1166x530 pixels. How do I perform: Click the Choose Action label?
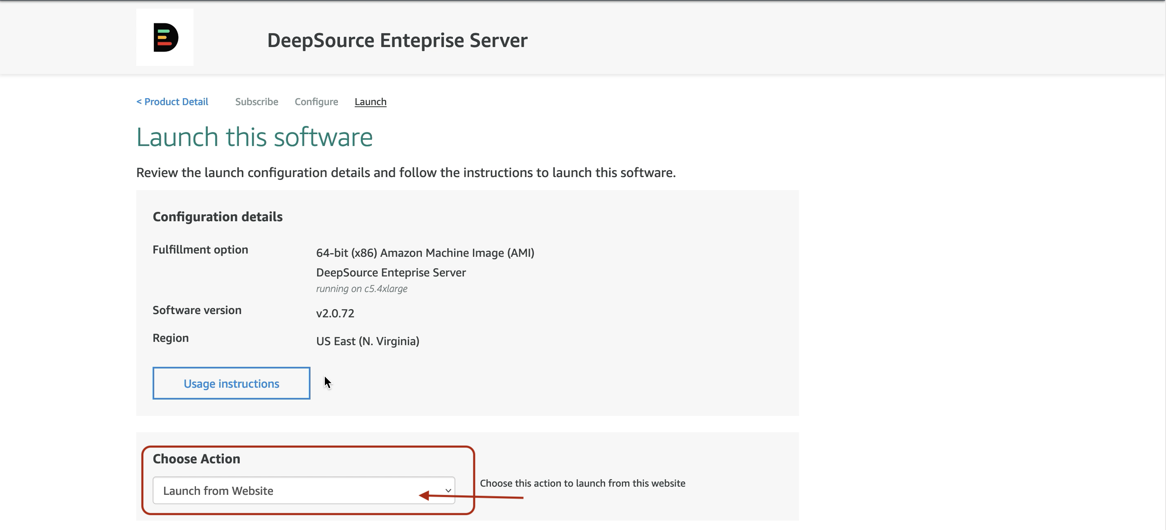pyautogui.click(x=196, y=459)
